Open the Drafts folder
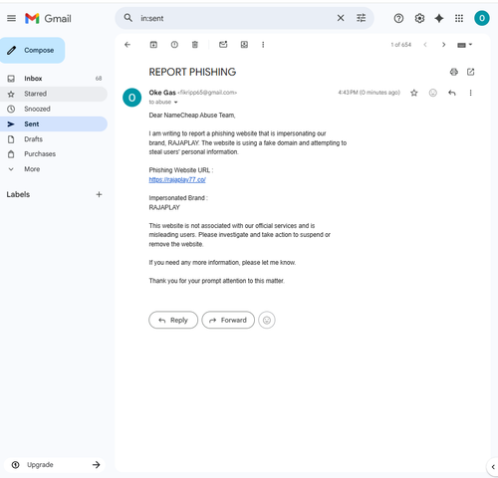This screenshot has height=478, width=498. point(53,139)
